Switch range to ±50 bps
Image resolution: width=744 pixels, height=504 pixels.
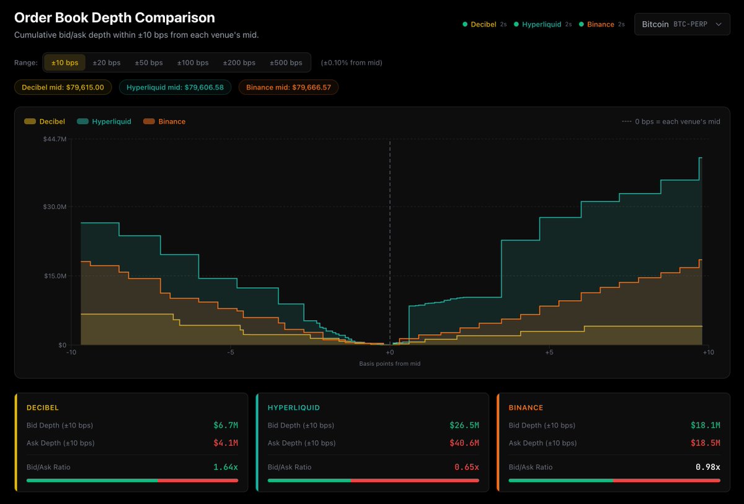[x=149, y=63]
